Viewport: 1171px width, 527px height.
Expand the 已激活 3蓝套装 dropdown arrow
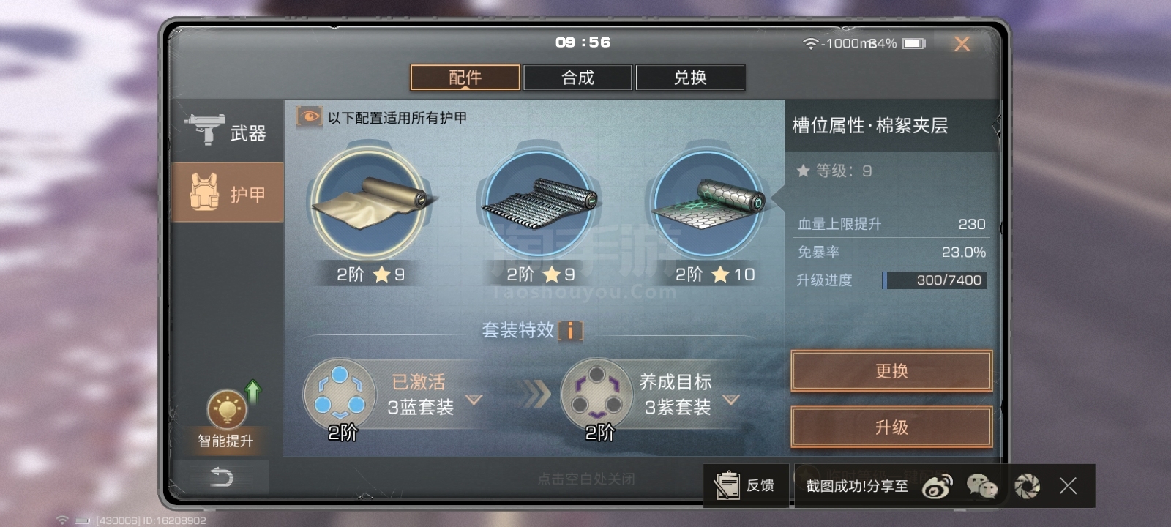pos(474,400)
